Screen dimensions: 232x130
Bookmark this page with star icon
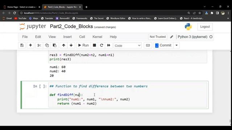click(x=200, y=13)
